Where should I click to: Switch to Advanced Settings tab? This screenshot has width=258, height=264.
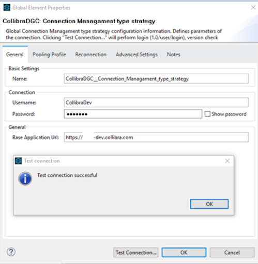(136, 55)
